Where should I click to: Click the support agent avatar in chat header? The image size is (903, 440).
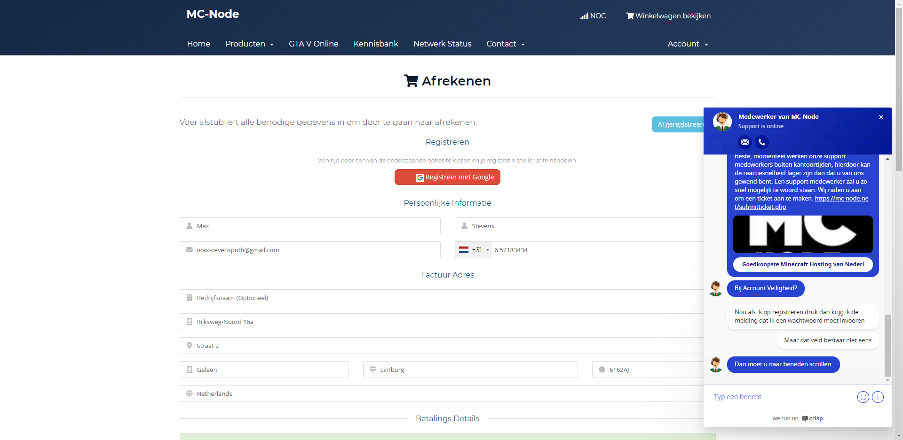click(x=722, y=122)
